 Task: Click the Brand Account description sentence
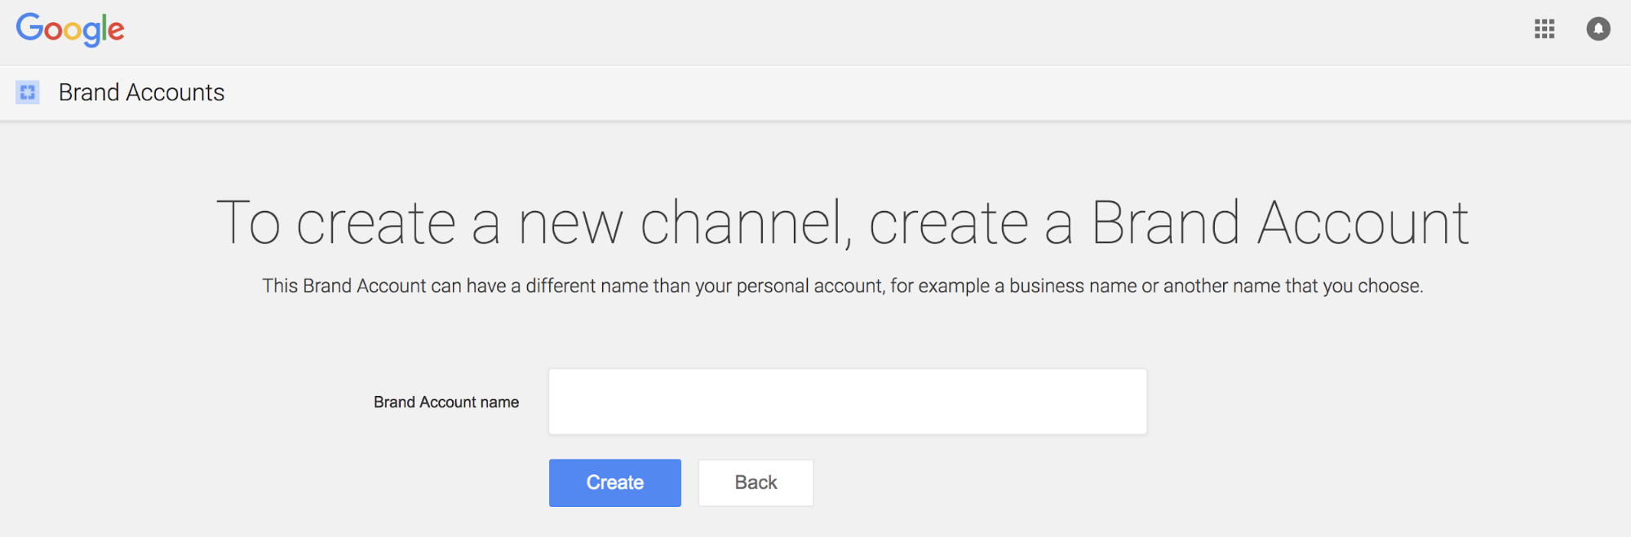pyautogui.click(x=842, y=286)
